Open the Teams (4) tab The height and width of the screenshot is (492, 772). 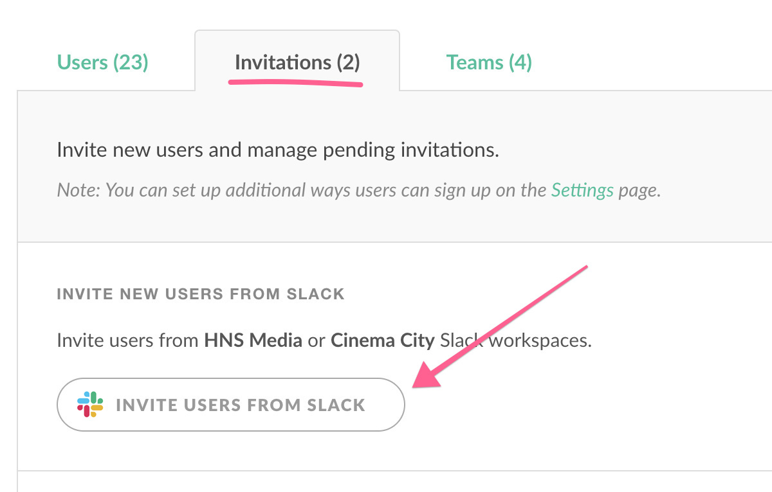(489, 63)
